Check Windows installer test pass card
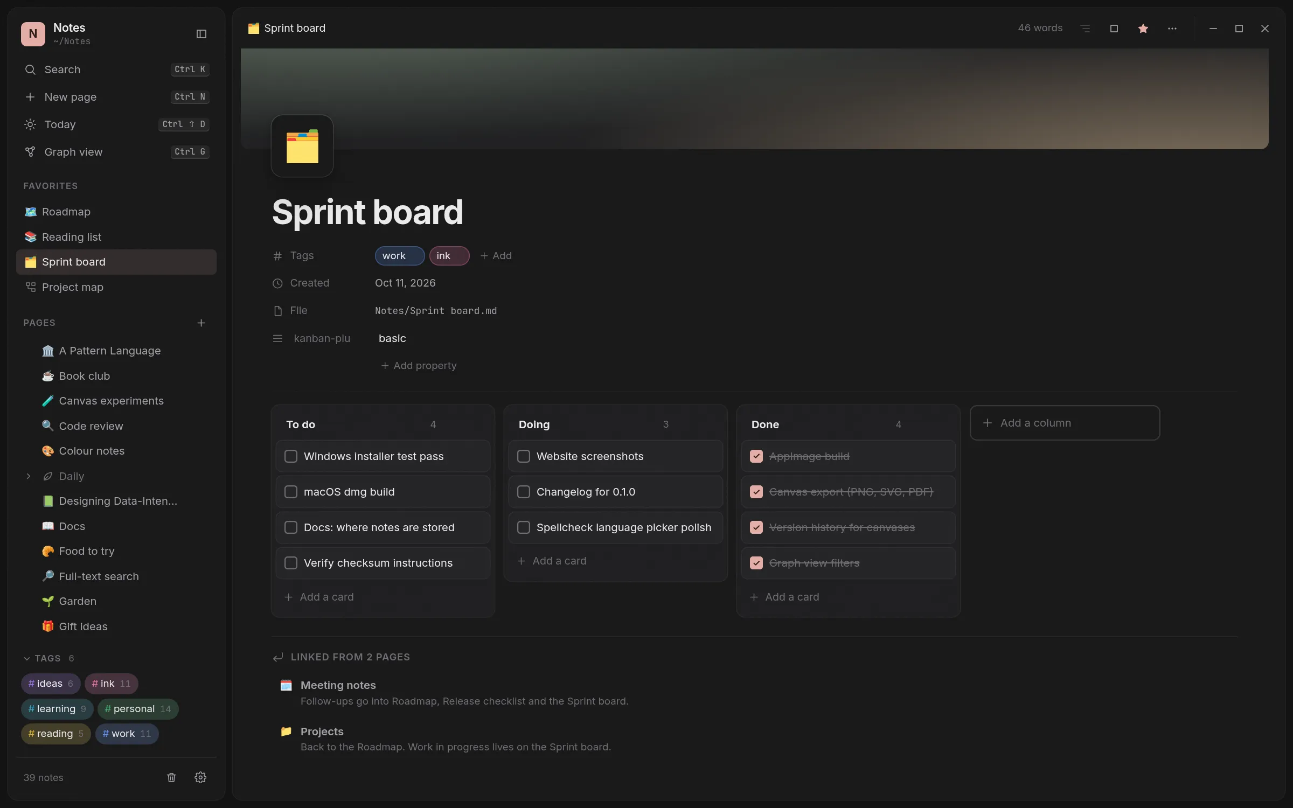Viewport: 1293px width, 808px height. pos(291,456)
